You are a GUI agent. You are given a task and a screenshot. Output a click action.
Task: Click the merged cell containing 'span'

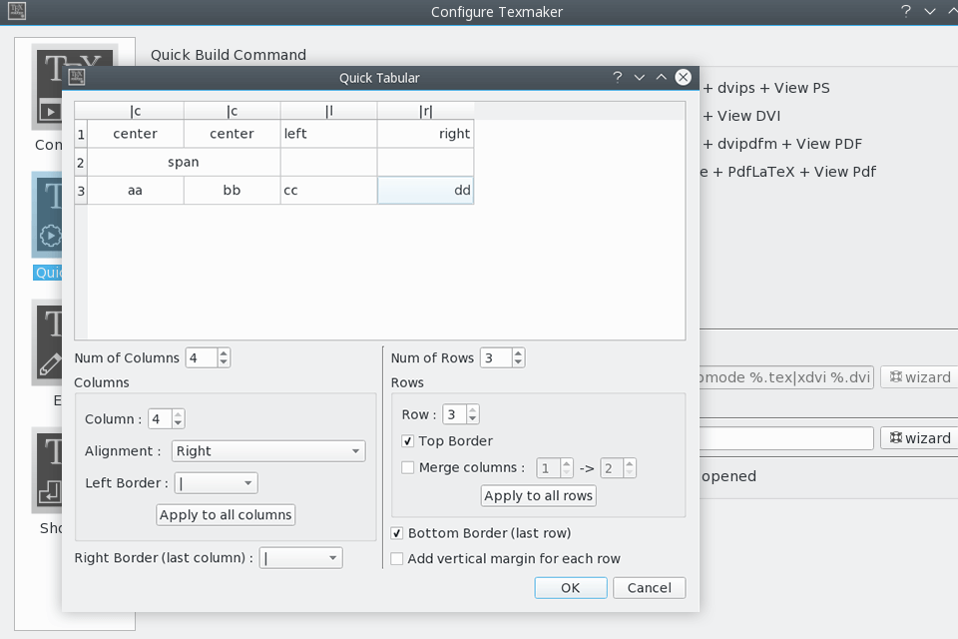[184, 162]
